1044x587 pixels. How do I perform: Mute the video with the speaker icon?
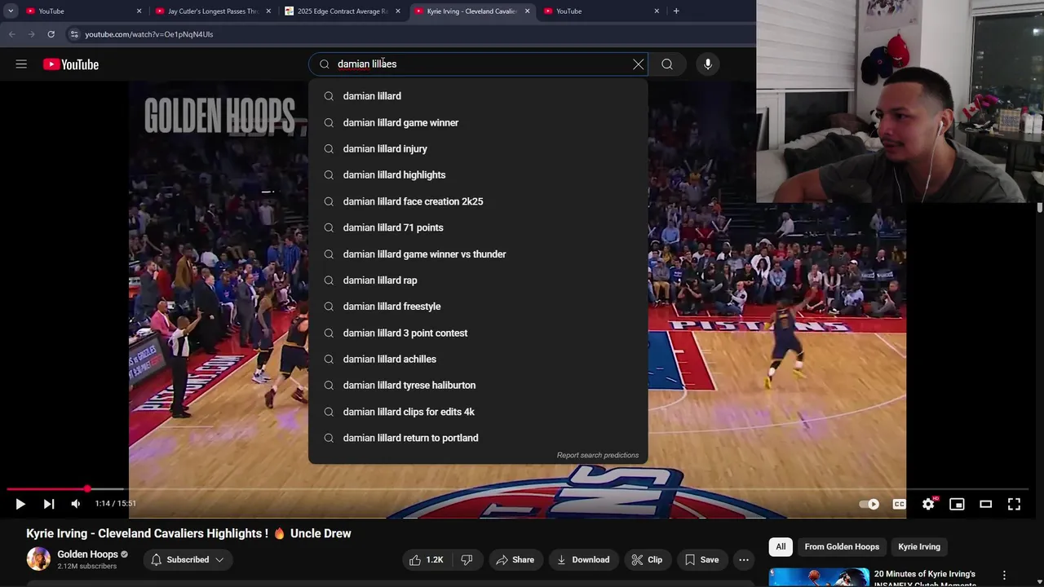[76, 504]
